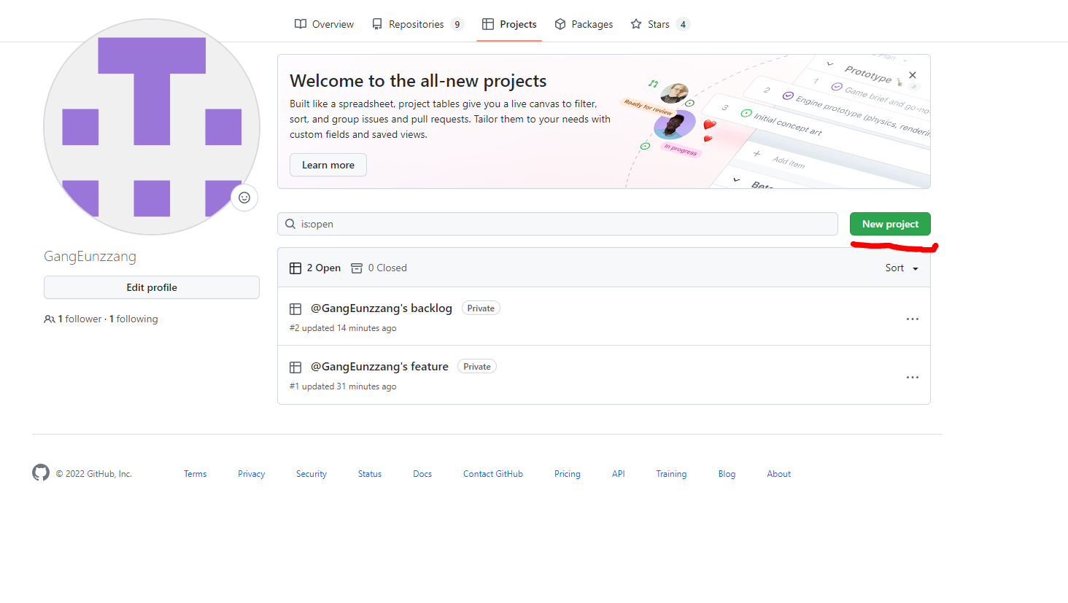Click the Private badge on backlog project
Image resolution: width=1068 pixels, height=603 pixels.
click(x=481, y=308)
